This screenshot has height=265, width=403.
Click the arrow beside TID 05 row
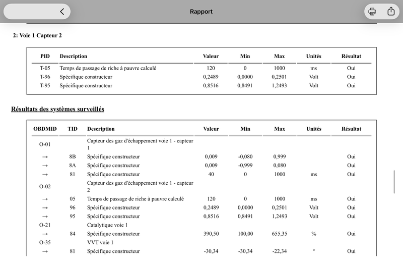(x=45, y=199)
